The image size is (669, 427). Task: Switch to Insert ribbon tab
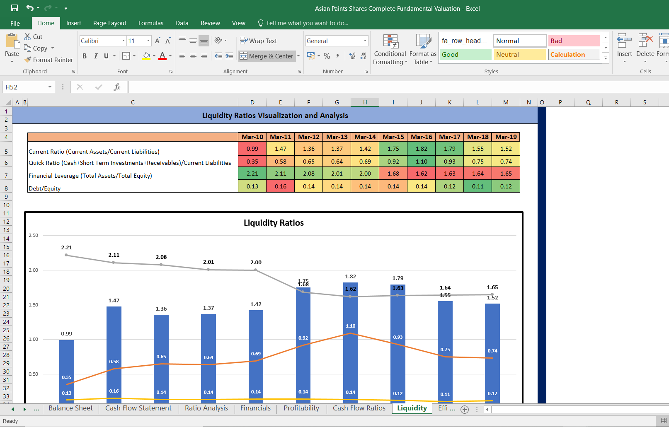pos(74,23)
